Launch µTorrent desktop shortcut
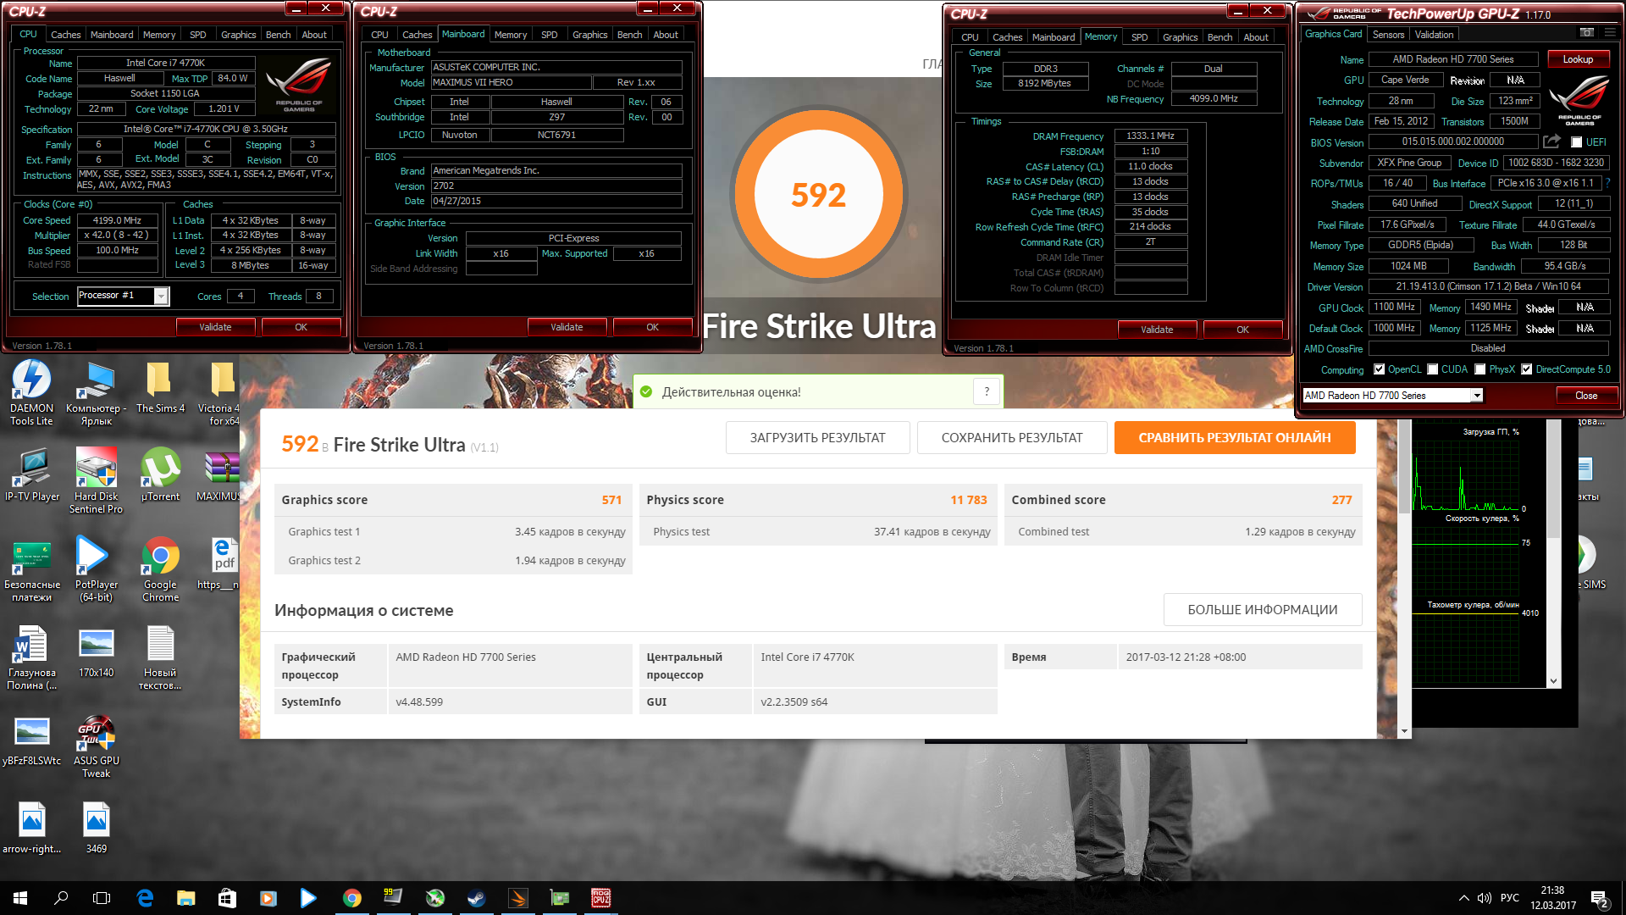Image resolution: width=1626 pixels, height=915 pixels. click(x=160, y=474)
